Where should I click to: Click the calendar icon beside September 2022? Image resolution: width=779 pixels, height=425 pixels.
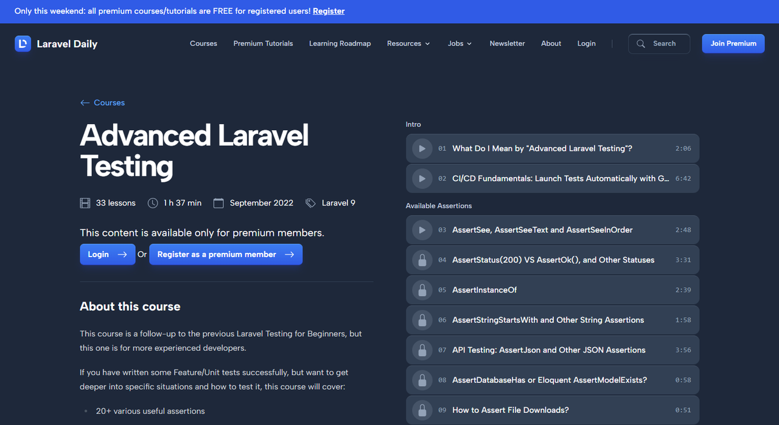[218, 203]
